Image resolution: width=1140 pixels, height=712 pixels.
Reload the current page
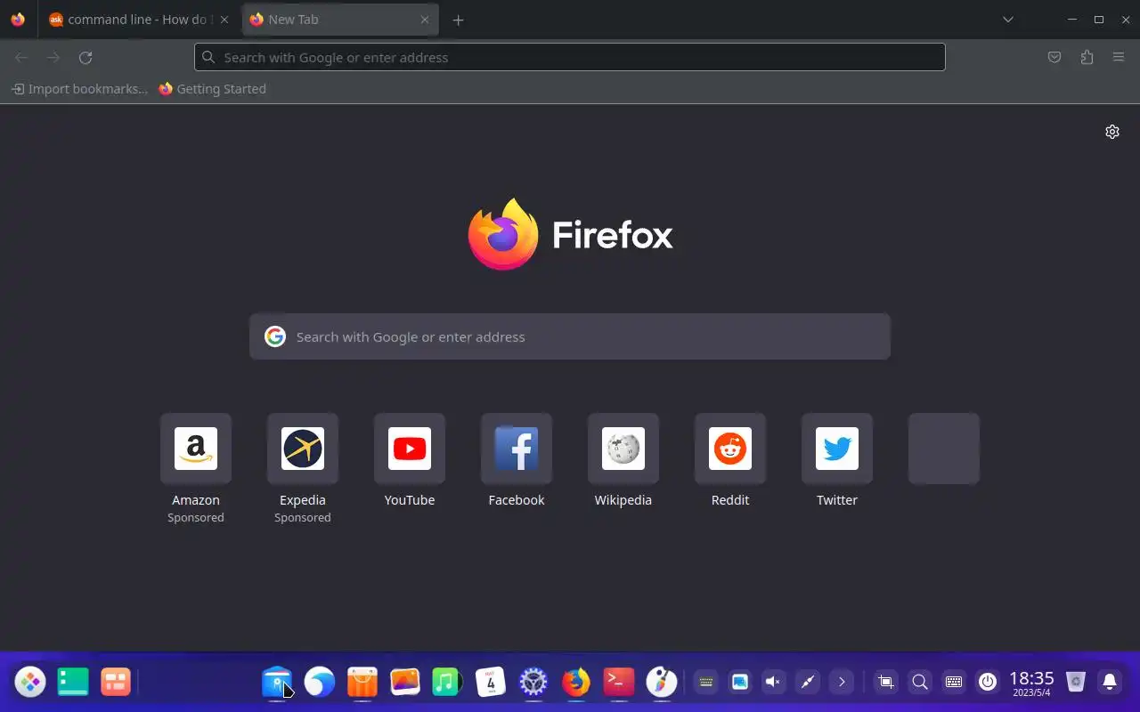(85, 57)
